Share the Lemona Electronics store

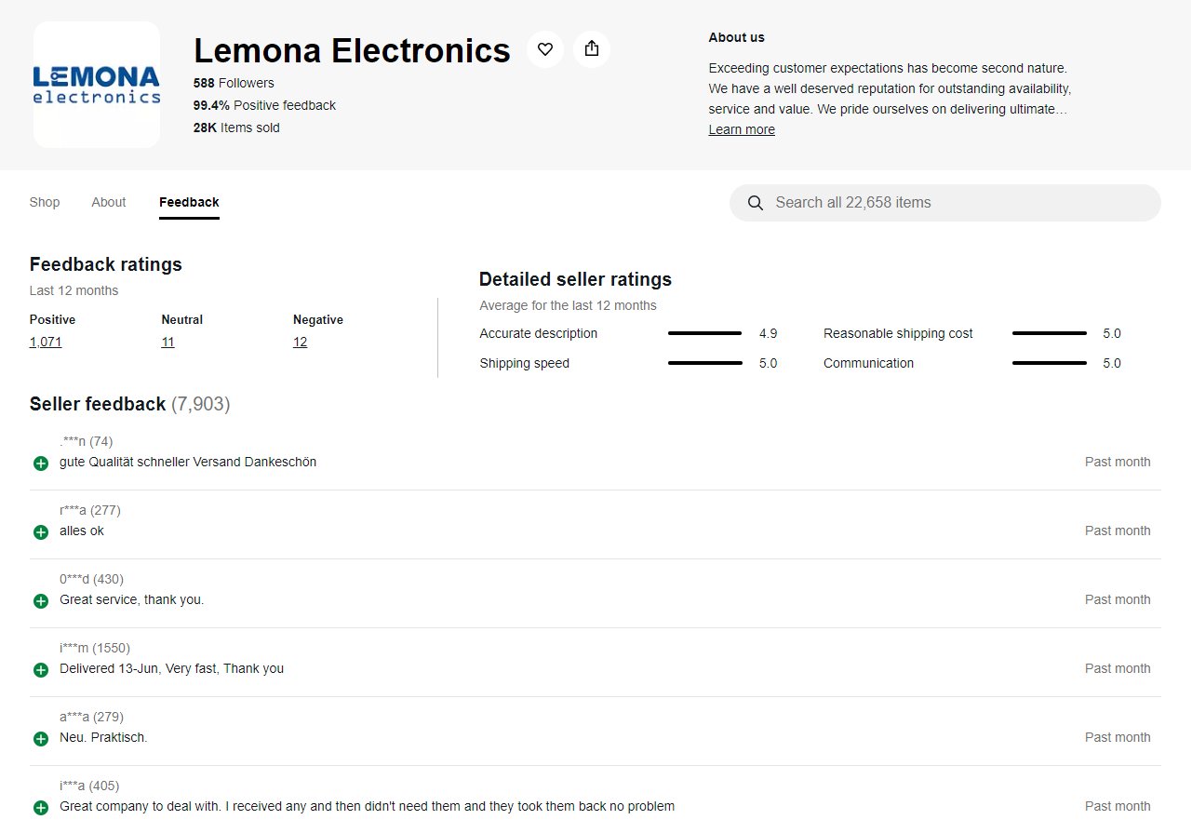coord(592,49)
